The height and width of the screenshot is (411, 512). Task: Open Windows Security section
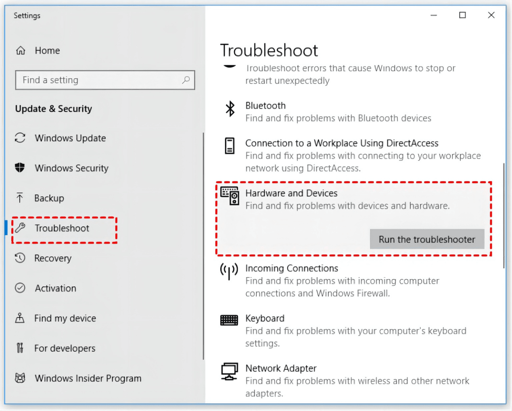(x=72, y=168)
